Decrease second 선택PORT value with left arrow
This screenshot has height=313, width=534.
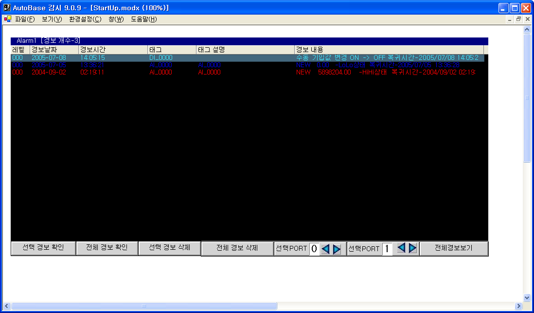click(x=402, y=248)
